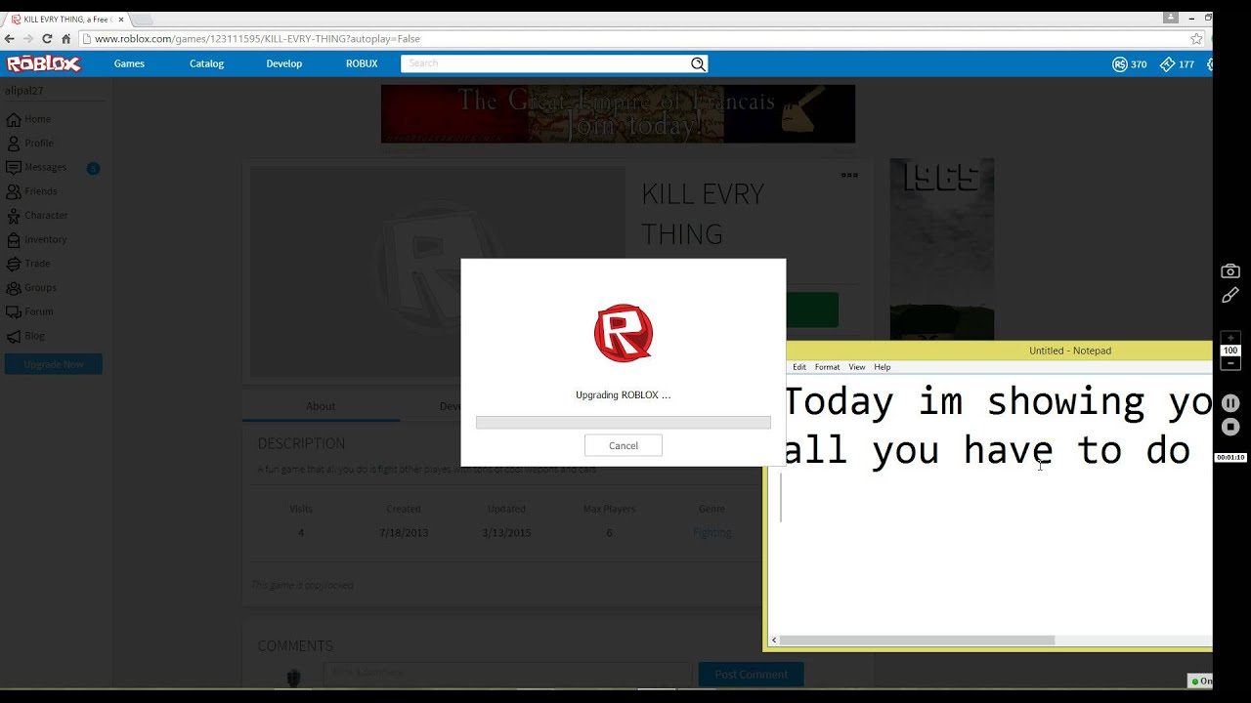
Task: Click the recorder elapsed time 00:01:10
Action: (x=1230, y=457)
